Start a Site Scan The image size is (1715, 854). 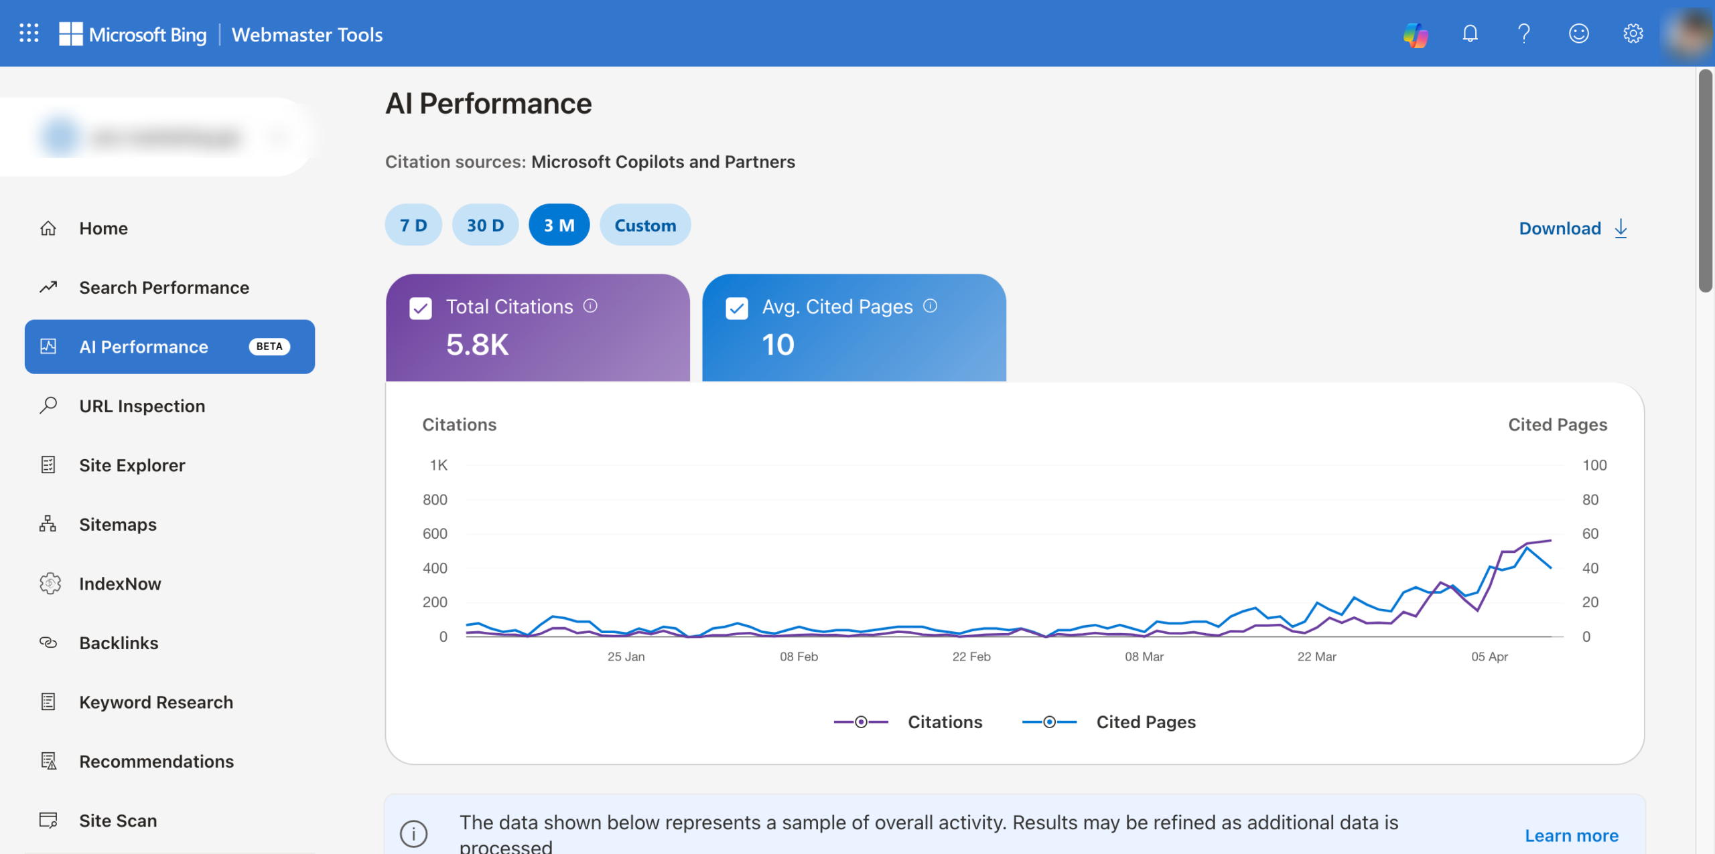[x=117, y=820]
